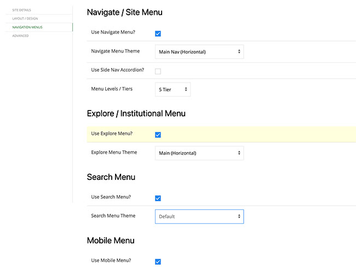Open the Site Details section

tap(22, 10)
